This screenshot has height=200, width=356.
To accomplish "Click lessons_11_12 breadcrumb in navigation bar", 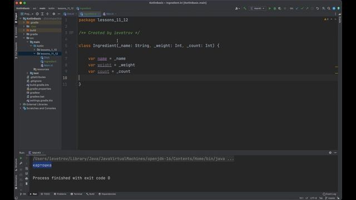I will [x=66, y=8].
